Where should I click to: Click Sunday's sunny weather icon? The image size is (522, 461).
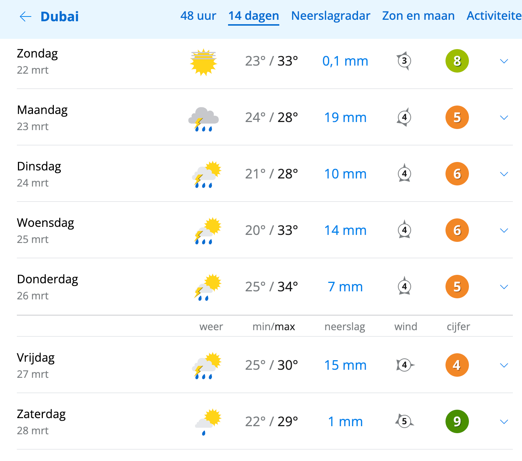pyautogui.click(x=204, y=62)
